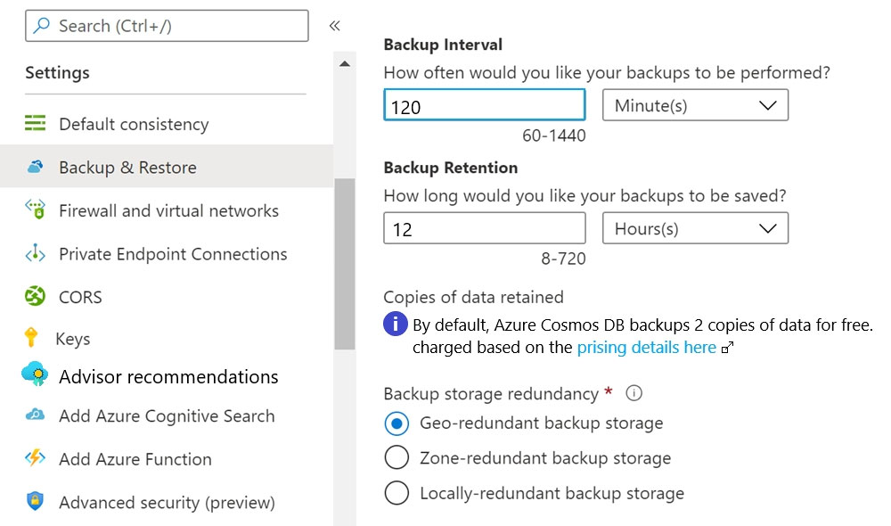Screen dimensions: 891x526
Task: Click the backup storage redundancy info icon
Action: [x=634, y=393]
